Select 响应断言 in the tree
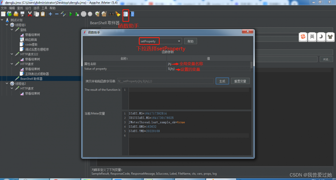336x180 pixels. (x=31, y=40)
